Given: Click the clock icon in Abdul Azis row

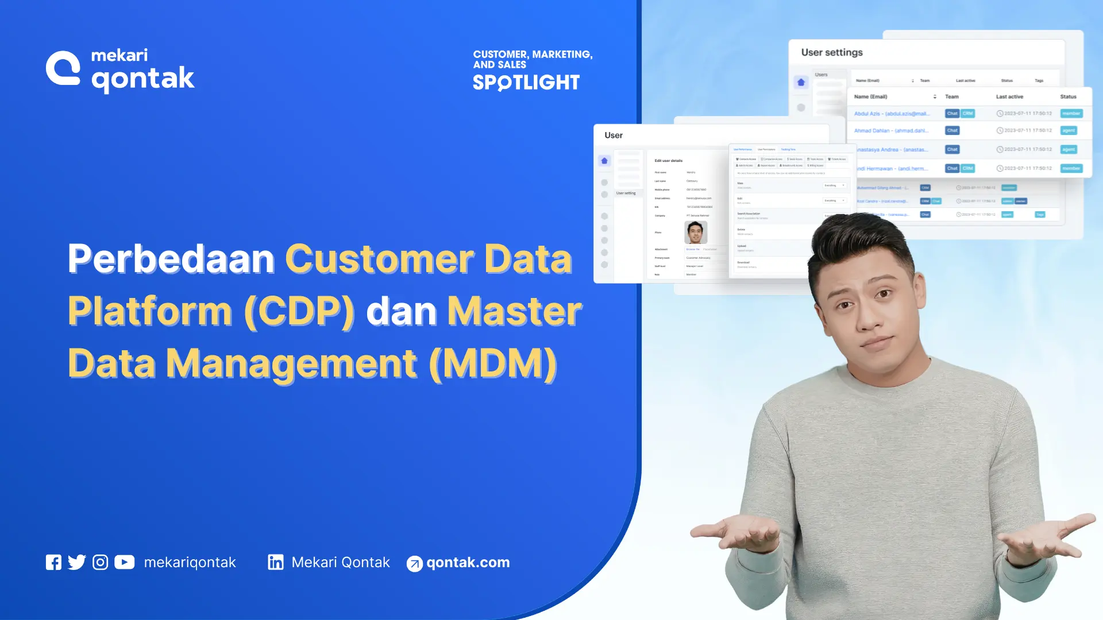Looking at the screenshot, I should click(x=1000, y=114).
